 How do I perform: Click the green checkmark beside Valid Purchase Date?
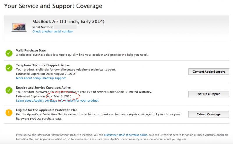9,53
